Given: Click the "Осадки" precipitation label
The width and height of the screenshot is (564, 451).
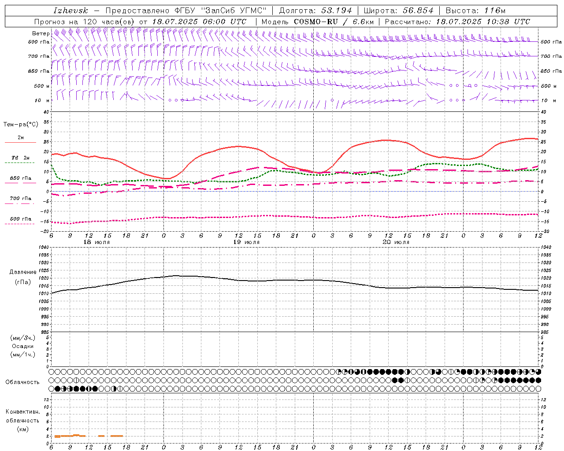Looking at the screenshot, I should pyautogui.click(x=23, y=346).
